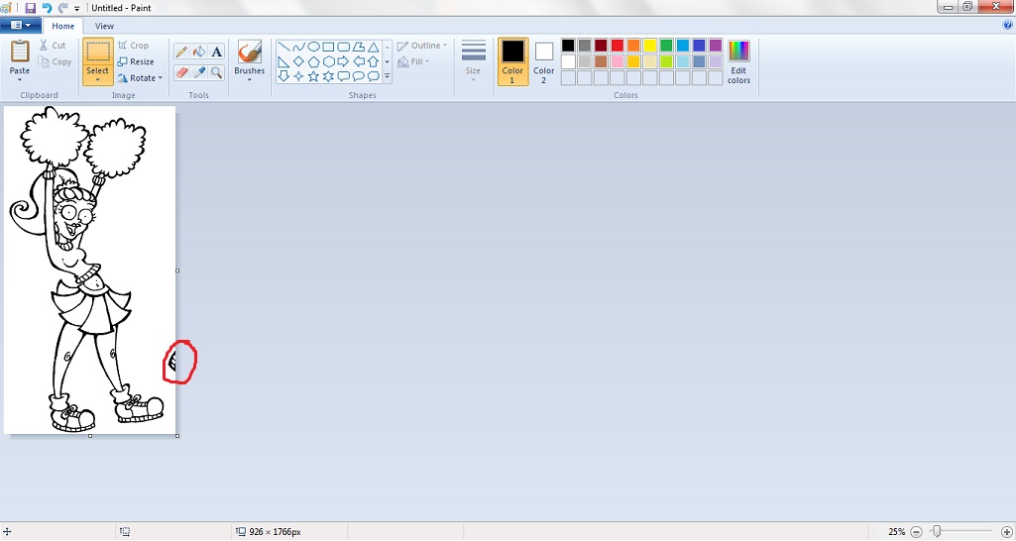This screenshot has width=1016, height=541.
Task: Choose the Curve shape
Action: click(x=298, y=48)
